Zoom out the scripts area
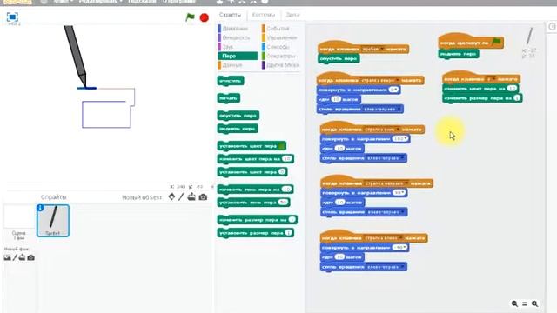 514,303
